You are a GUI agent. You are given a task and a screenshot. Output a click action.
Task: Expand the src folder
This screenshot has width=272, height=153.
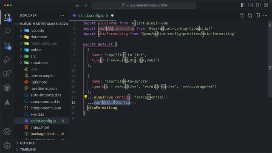point(42,56)
